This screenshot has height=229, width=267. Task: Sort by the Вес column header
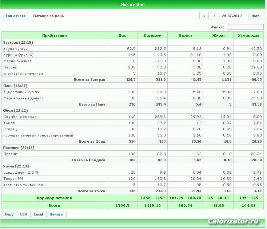(x=122, y=35)
